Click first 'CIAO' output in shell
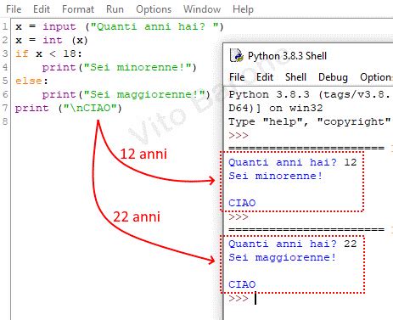Screen dimensions: 393x320 click(242, 203)
